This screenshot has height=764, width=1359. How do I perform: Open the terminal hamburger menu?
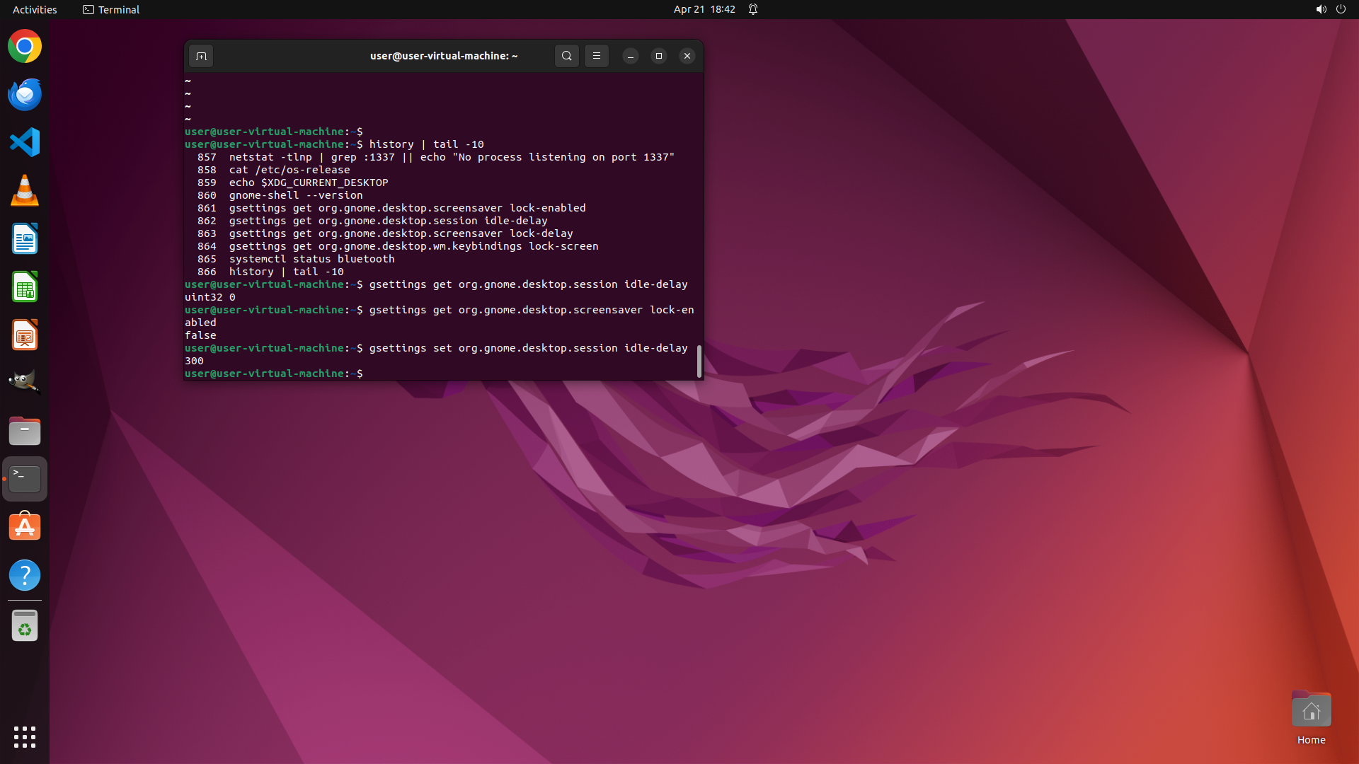597,56
